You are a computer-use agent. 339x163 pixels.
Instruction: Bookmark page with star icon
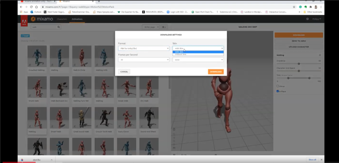[x=294, y=7]
